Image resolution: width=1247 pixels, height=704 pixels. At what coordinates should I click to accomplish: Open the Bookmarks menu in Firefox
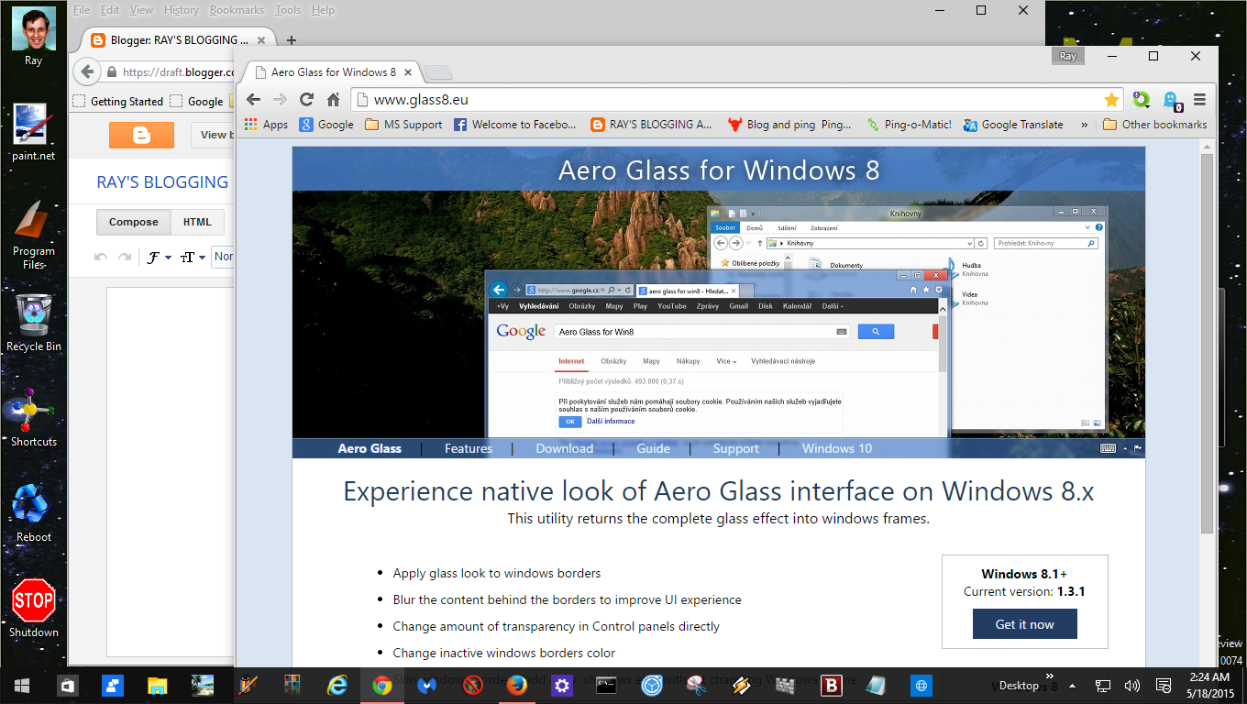(237, 10)
